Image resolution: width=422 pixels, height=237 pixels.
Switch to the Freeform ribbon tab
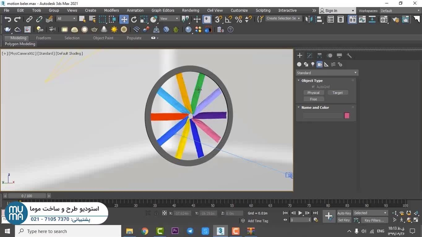(x=44, y=38)
